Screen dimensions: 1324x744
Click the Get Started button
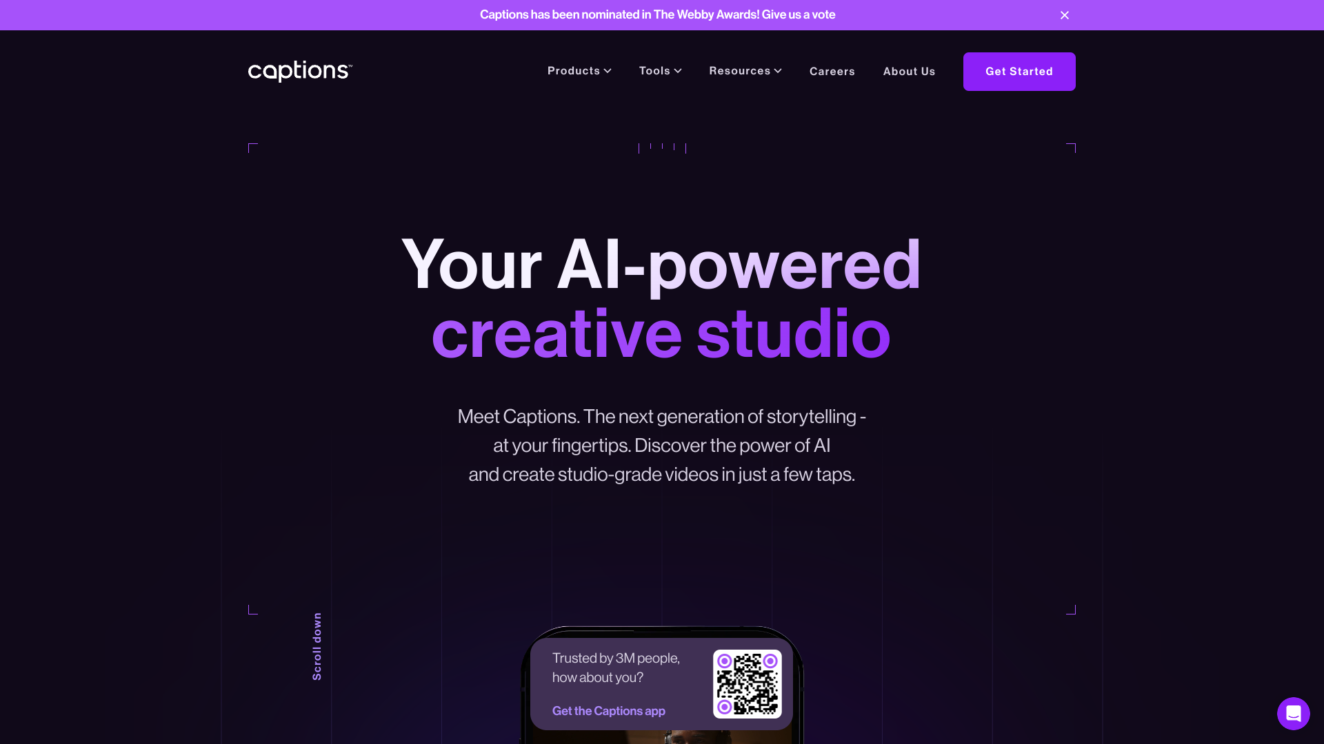(1019, 71)
